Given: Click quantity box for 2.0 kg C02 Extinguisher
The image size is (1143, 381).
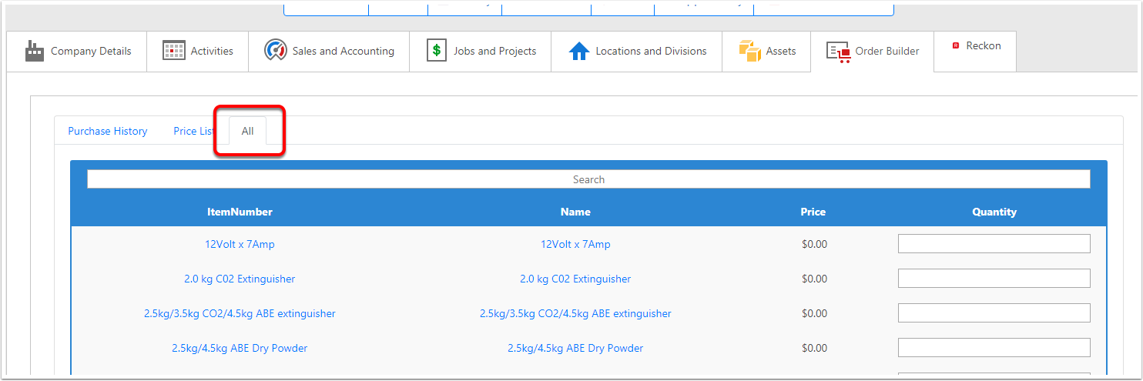Looking at the screenshot, I should point(994,278).
